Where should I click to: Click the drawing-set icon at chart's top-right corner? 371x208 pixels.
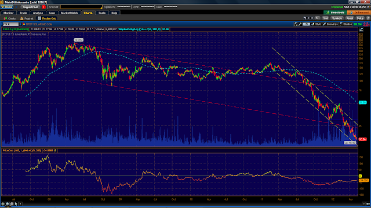coord(361,29)
